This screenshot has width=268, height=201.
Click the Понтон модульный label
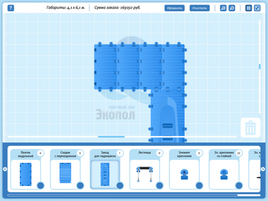(x=26, y=154)
